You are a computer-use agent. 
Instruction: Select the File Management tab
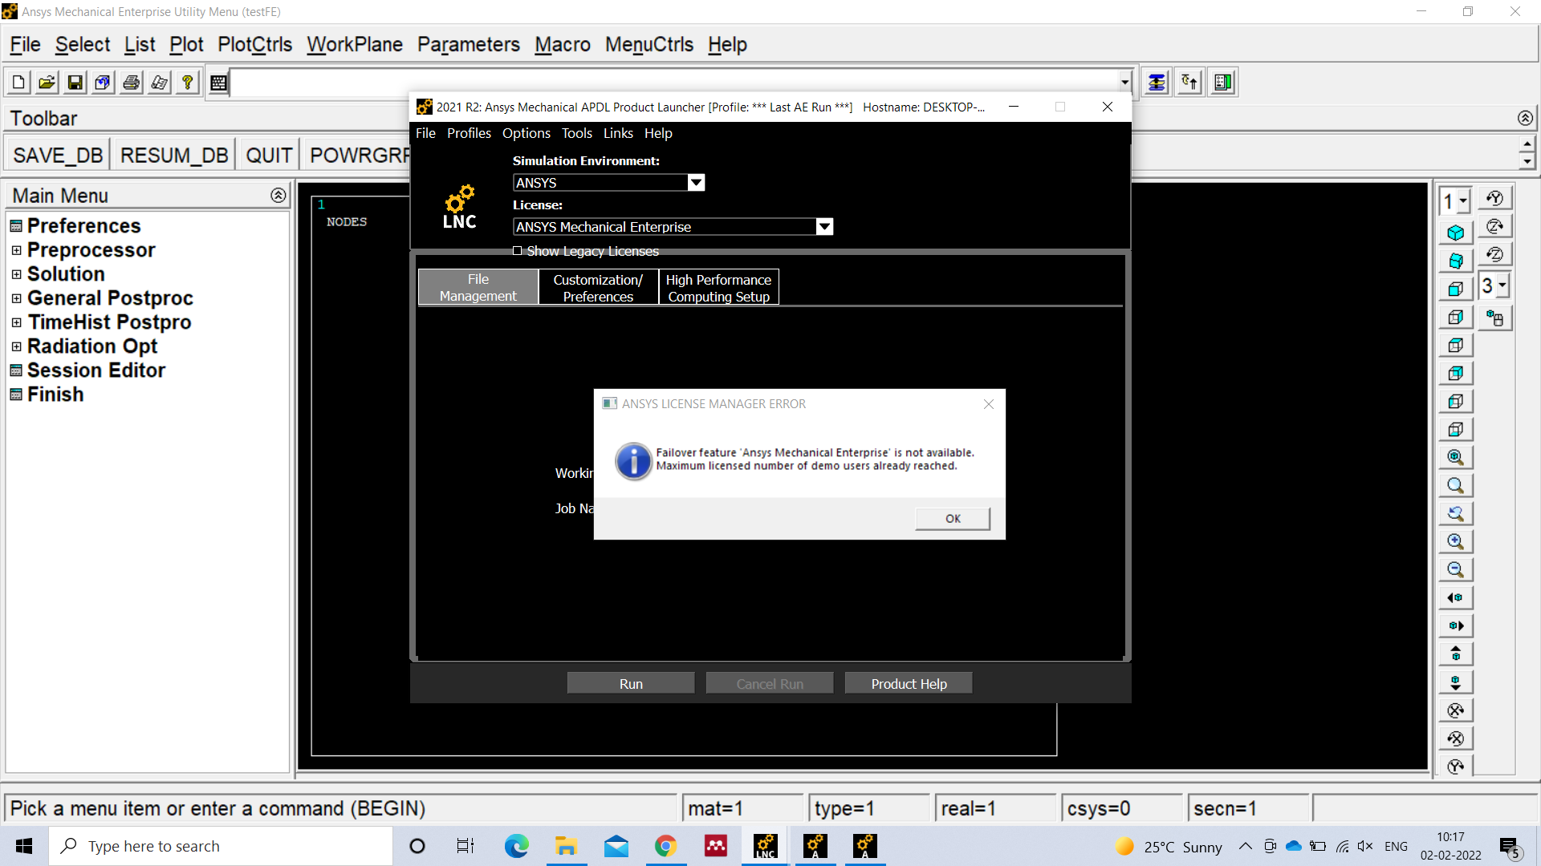478,287
